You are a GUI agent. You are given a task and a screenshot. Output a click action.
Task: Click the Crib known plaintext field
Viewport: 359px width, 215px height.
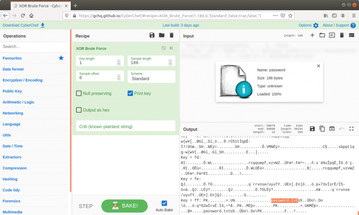coord(126,126)
